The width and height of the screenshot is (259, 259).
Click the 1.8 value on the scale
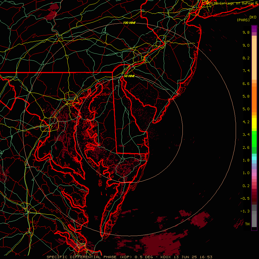click(x=246, y=160)
